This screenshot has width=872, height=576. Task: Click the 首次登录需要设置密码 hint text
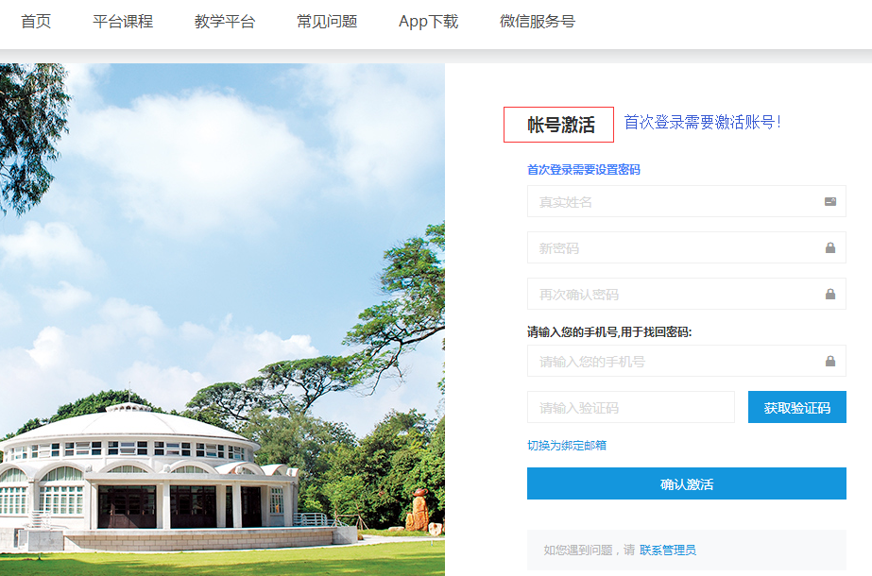583,170
